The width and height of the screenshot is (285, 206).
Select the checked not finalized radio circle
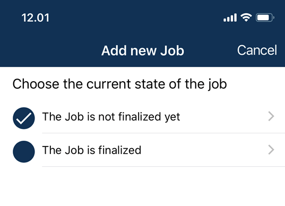tap(24, 118)
